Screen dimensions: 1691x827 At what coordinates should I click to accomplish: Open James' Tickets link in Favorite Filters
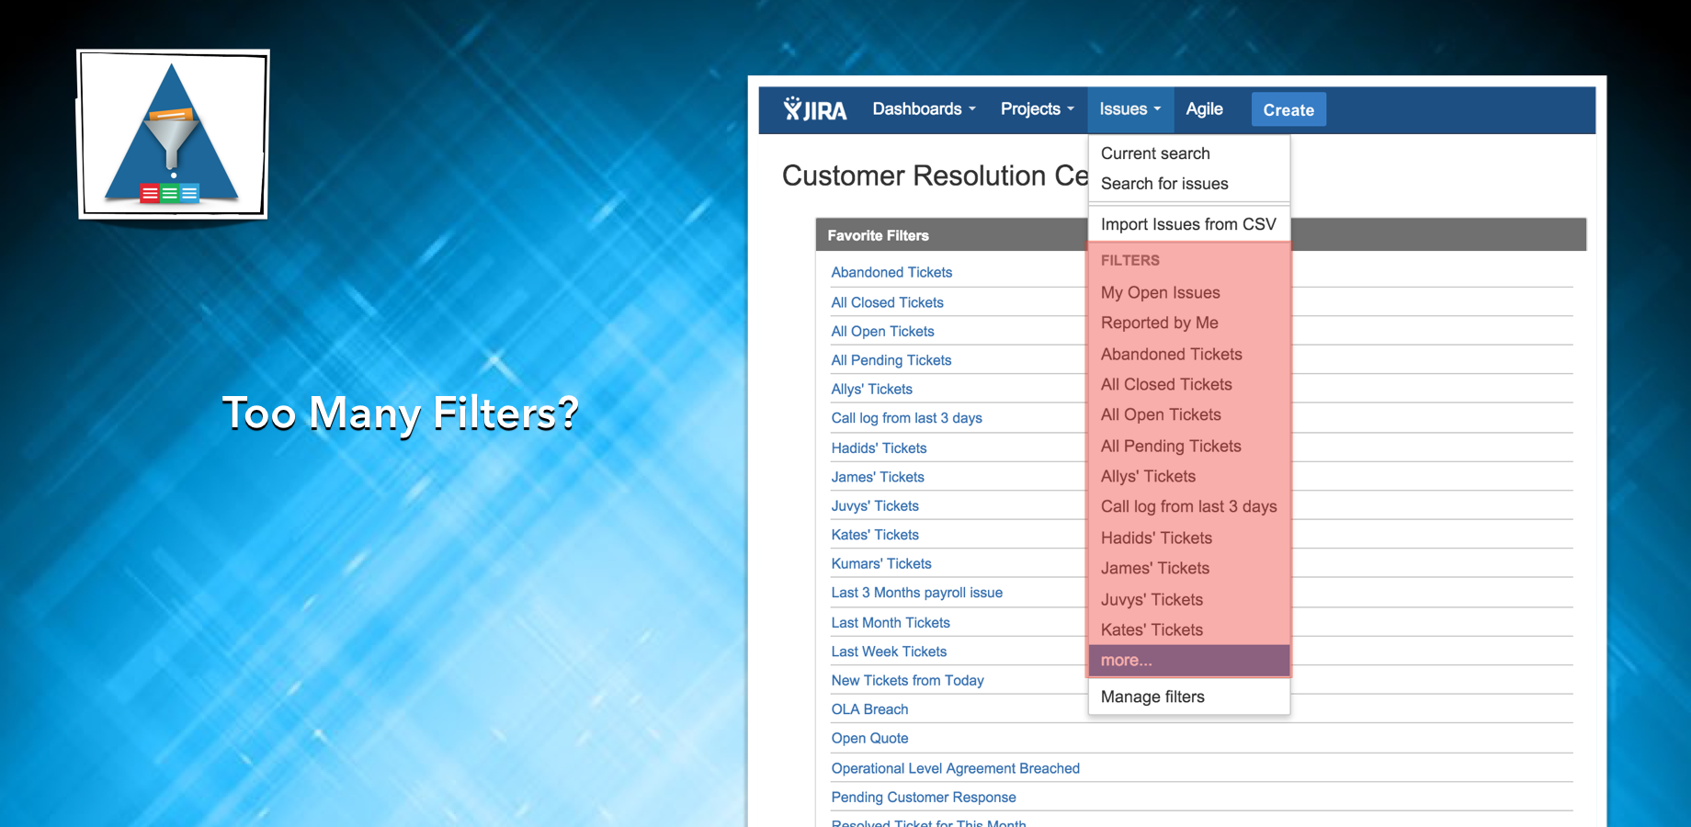(x=878, y=477)
